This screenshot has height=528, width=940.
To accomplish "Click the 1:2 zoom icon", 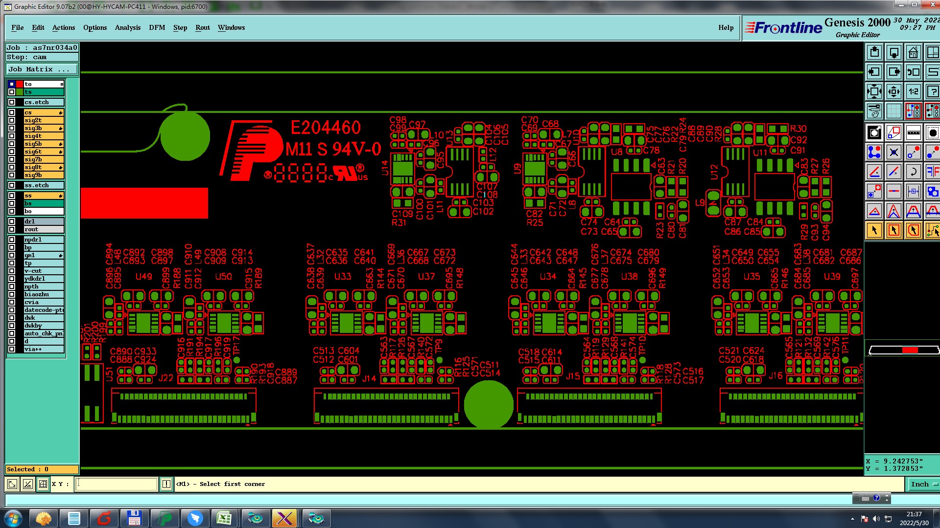I will (x=913, y=91).
